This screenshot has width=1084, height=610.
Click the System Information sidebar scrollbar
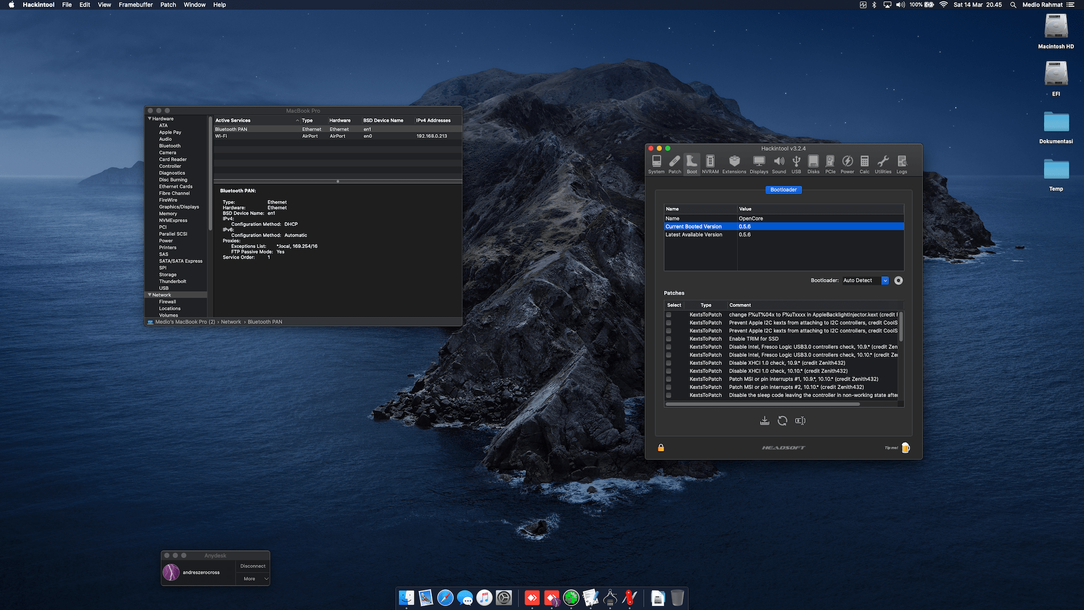pos(210,174)
